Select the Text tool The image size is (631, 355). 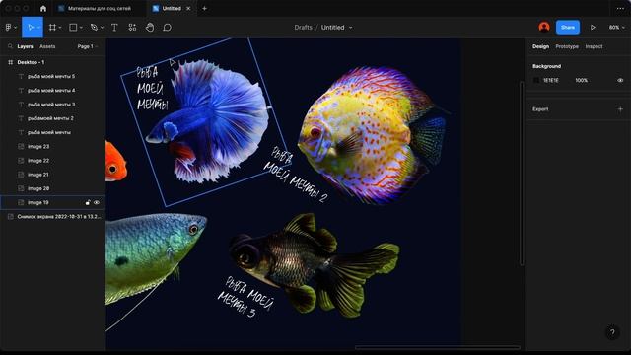coord(114,28)
